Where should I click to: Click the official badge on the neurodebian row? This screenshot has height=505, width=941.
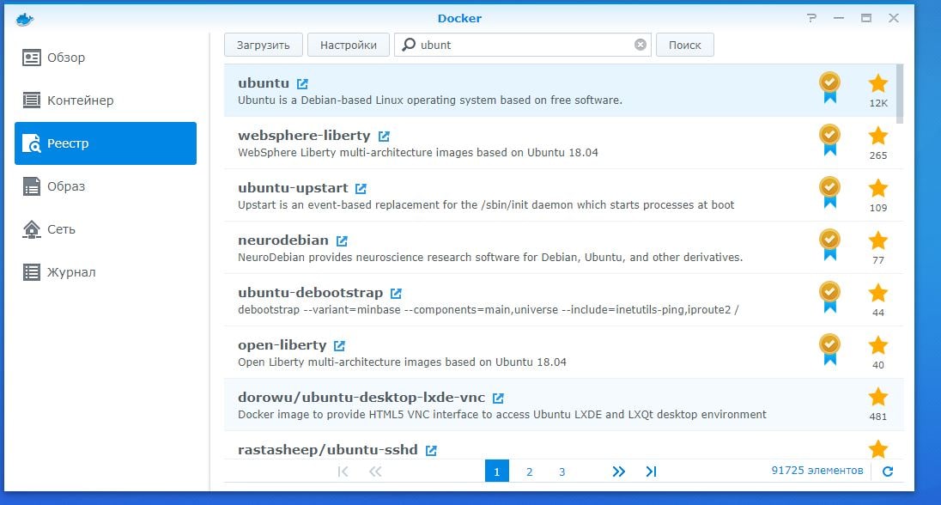click(830, 245)
